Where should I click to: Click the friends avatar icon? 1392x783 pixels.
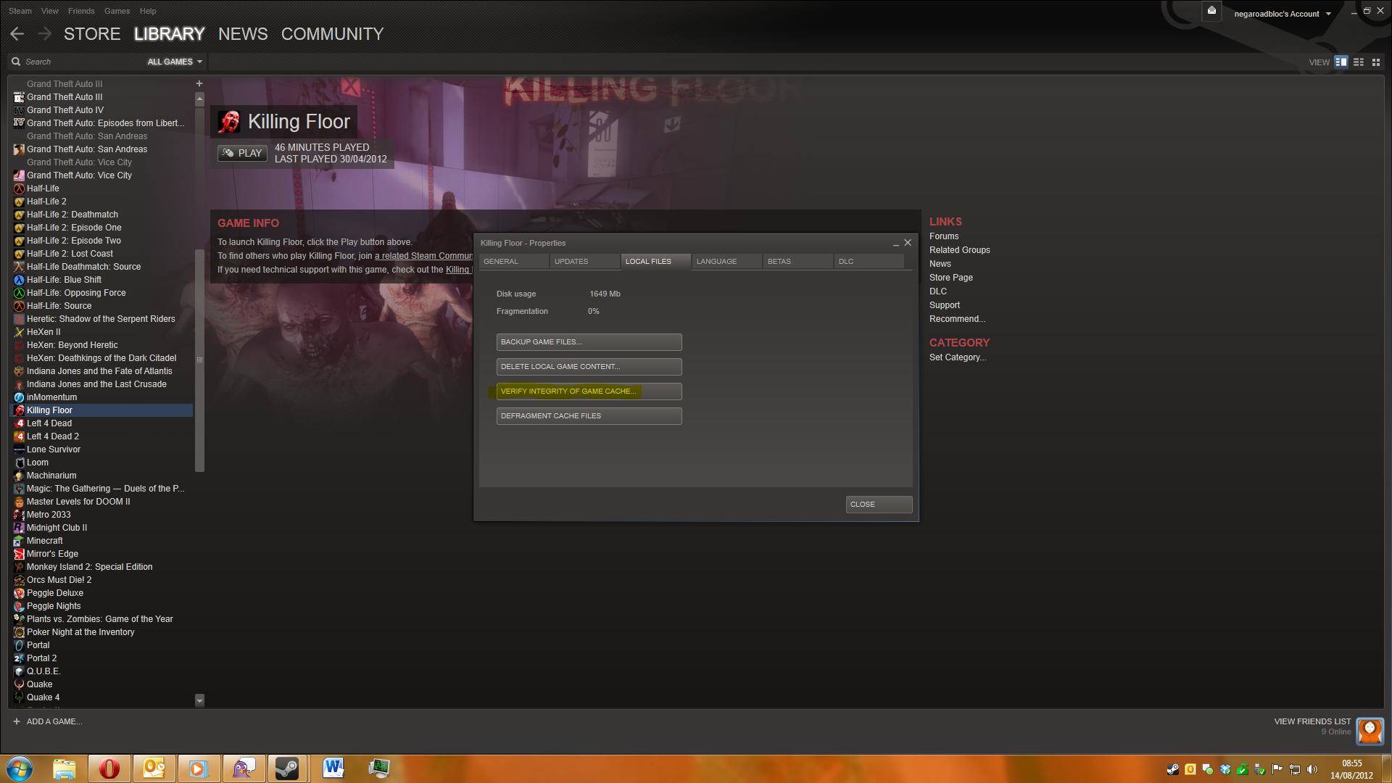[1370, 730]
